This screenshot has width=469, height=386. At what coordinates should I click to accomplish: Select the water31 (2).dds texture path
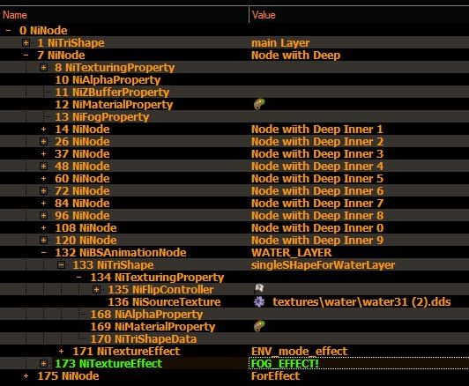(x=361, y=302)
